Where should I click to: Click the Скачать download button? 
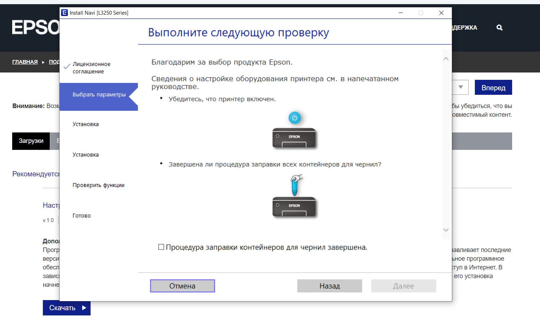(x=67, y=308)
